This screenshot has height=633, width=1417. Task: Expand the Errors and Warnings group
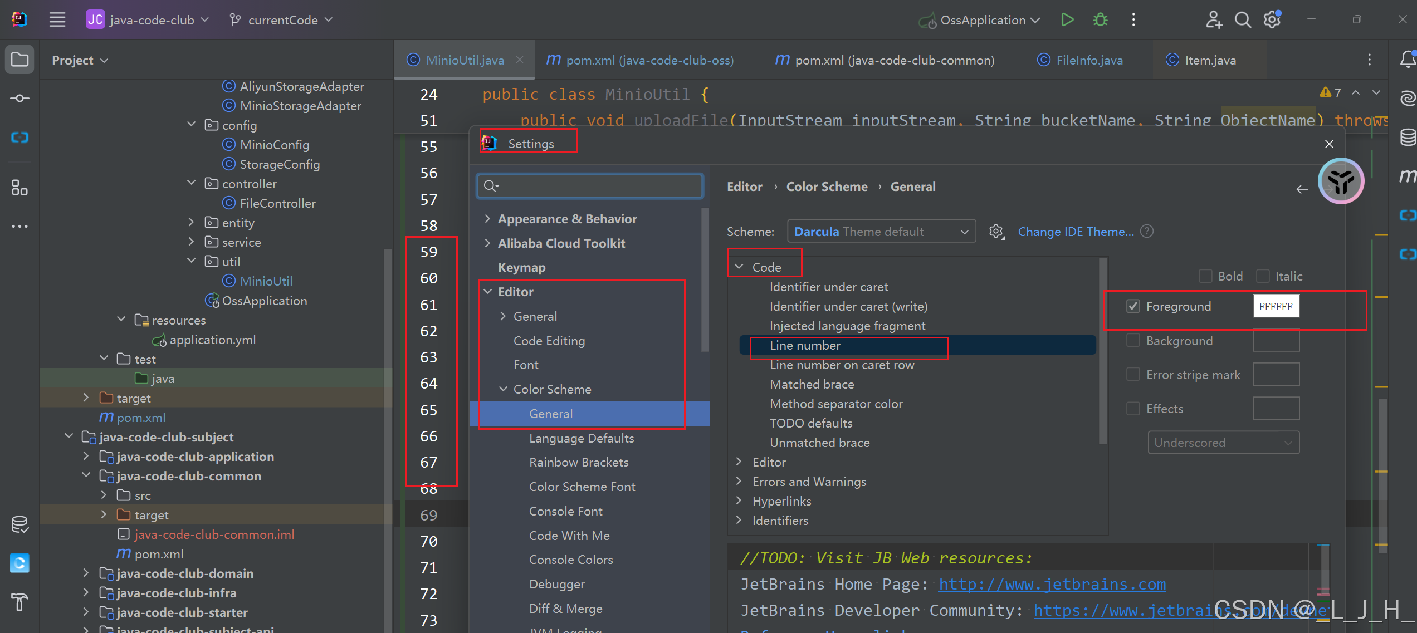pos(739,482)
